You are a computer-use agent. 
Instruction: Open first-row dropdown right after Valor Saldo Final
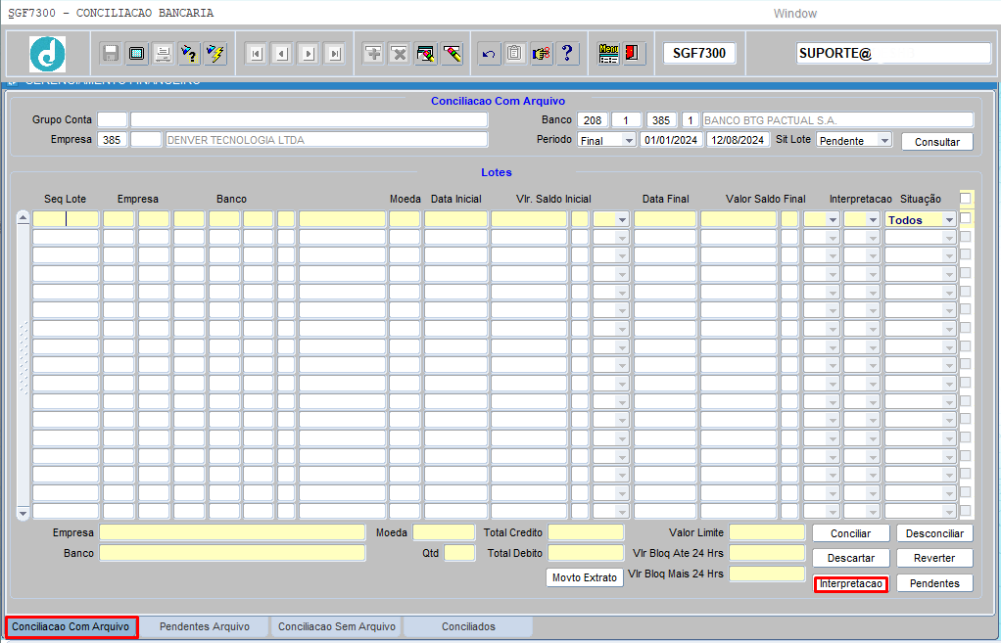click(x=833, y=220)
